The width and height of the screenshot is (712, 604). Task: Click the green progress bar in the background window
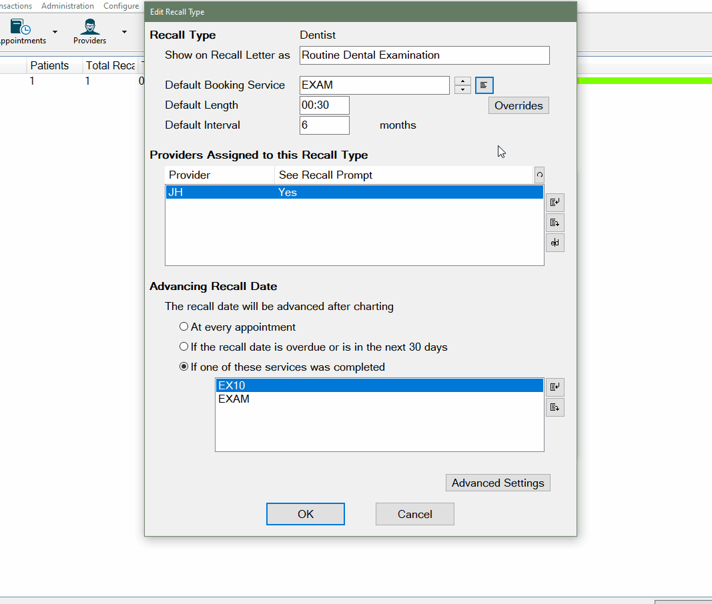point(645,81)
